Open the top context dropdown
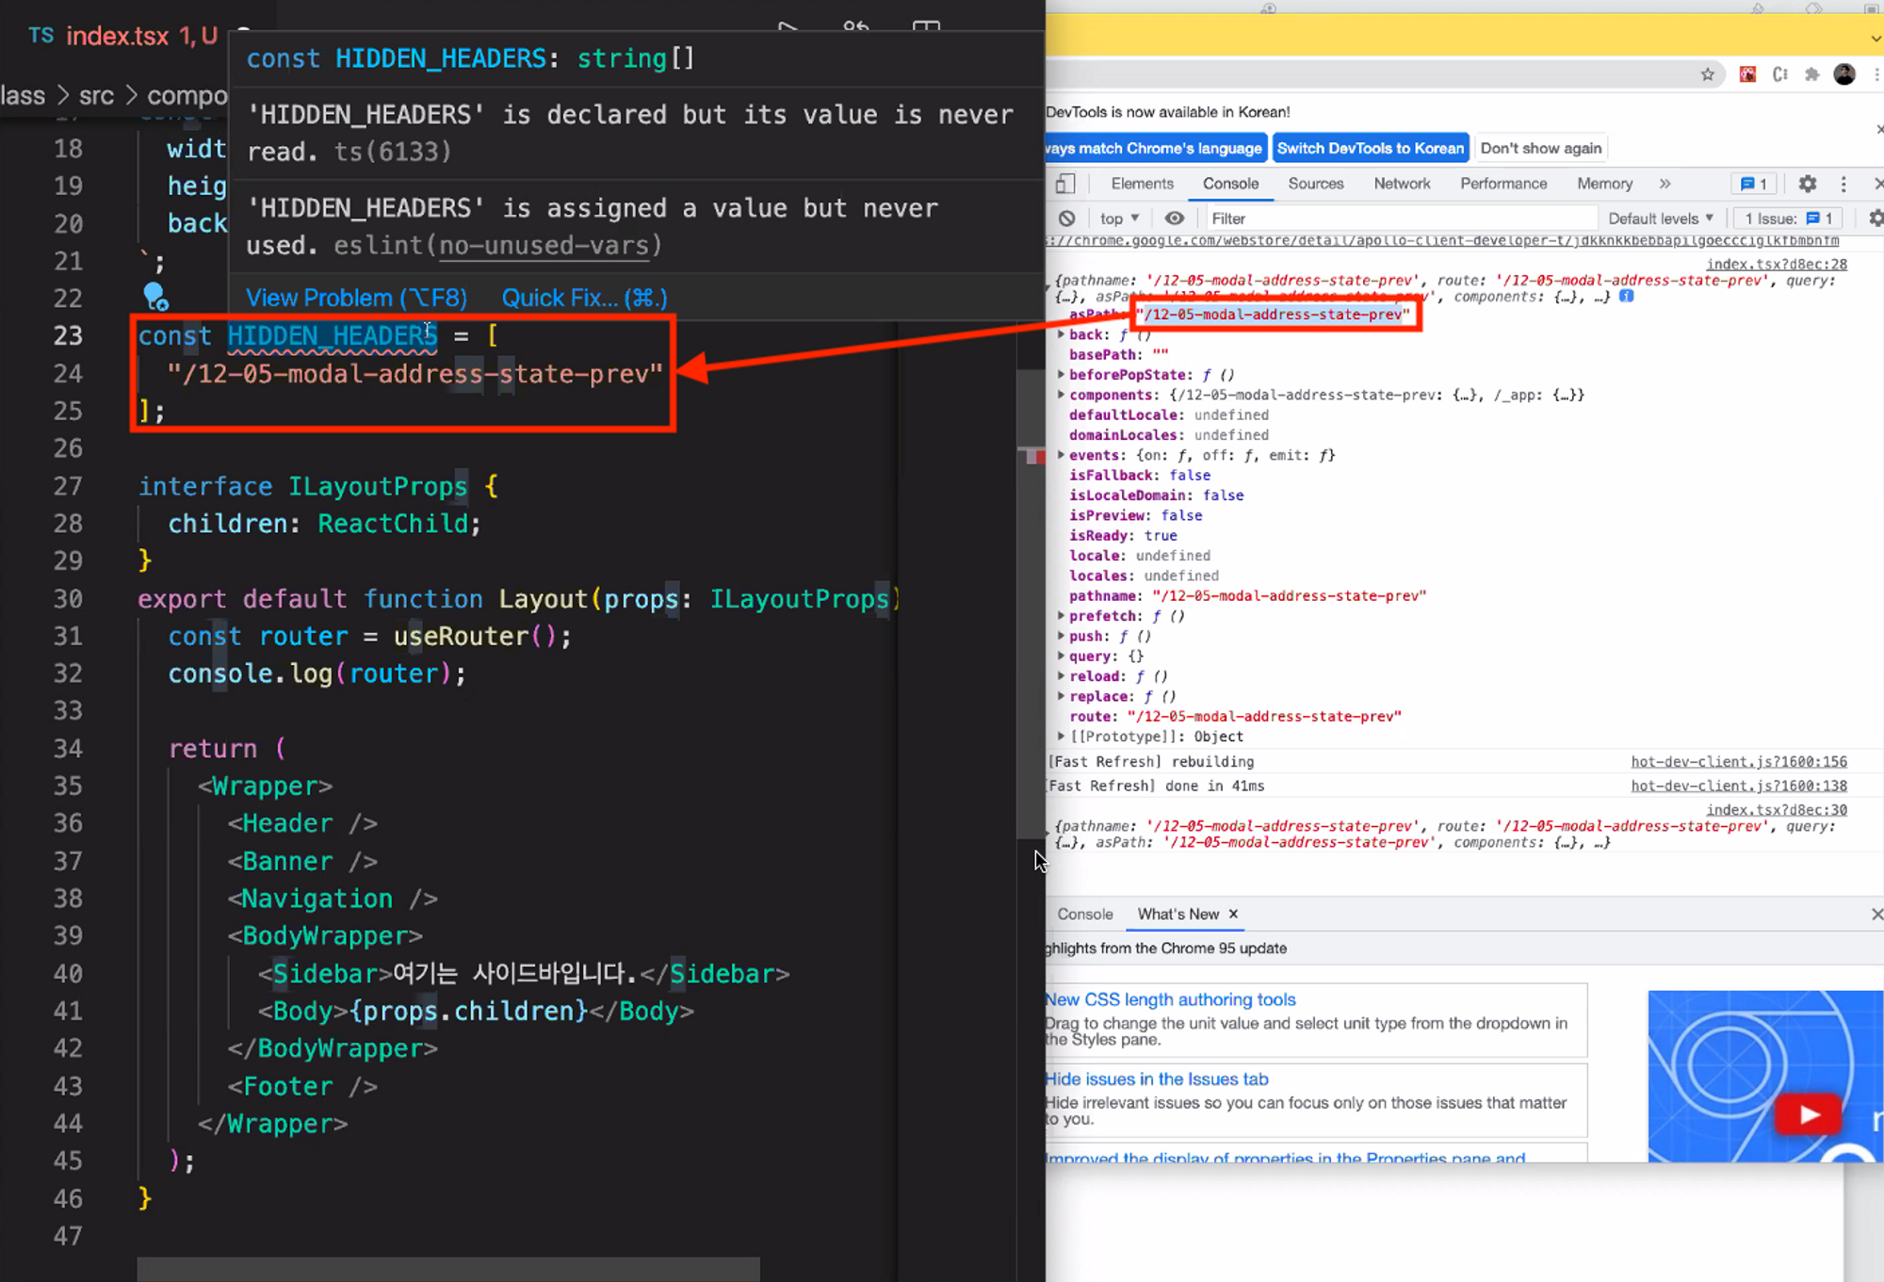The image size is (1884, 1282). pyautogui.click(x=1119, y=219)
